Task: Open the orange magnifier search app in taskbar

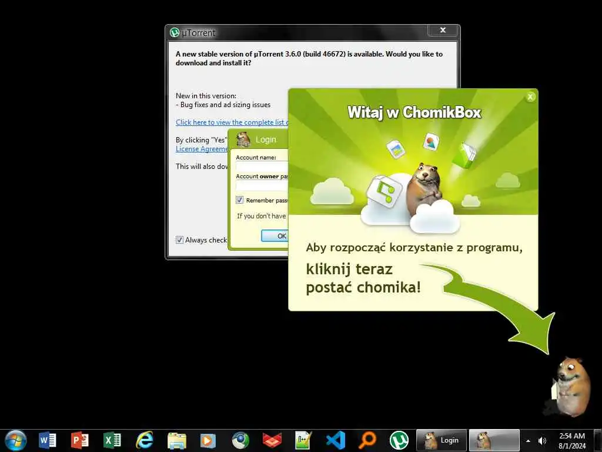Action: [368, 440]
